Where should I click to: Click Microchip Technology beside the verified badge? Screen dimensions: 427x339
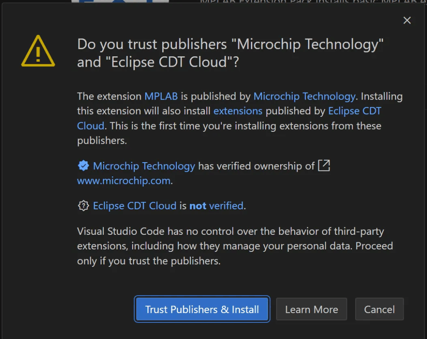click(144, 166)
